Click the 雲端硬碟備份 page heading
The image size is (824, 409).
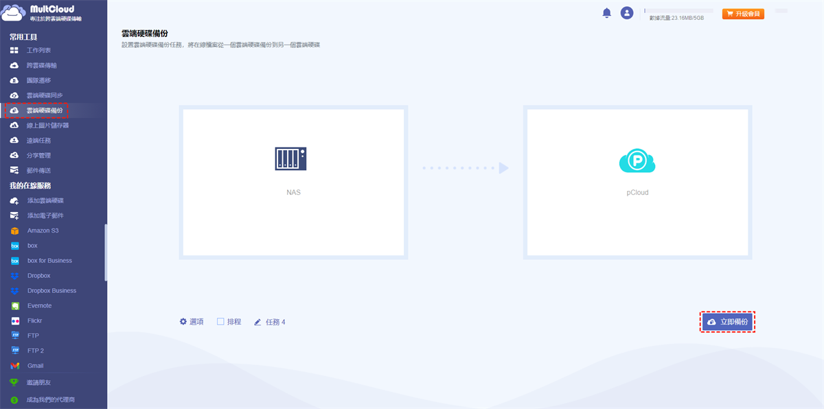click(x=144, y=33)
